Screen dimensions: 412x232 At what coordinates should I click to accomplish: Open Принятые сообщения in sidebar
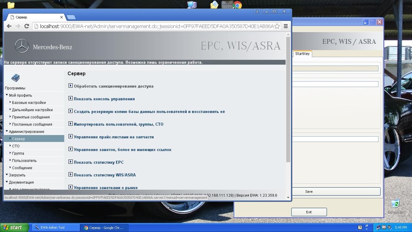pos(31,117)
